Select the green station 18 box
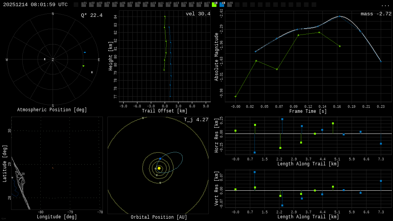The width and height of the screenshot is (393, 221). [214, 5]
